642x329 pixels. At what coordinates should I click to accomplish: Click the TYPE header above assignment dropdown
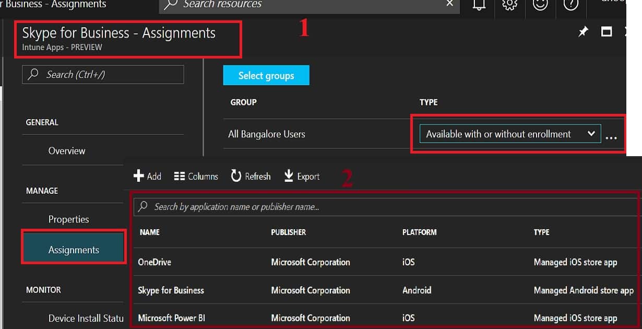(429, 102)
